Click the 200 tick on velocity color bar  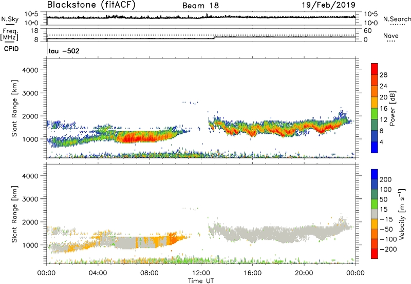point(386,179)
